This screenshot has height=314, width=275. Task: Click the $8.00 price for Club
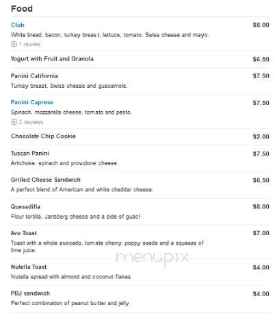click(261, 25)
